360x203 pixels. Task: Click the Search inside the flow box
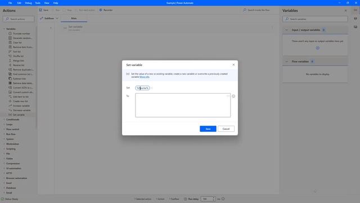point(259,10)
